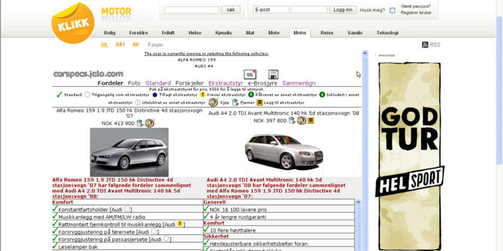Viewport: 503px width, 251px height.
Task: Click the green Inkludert i annet ekstrautstyr icon
Action: [x=322, y=94]
